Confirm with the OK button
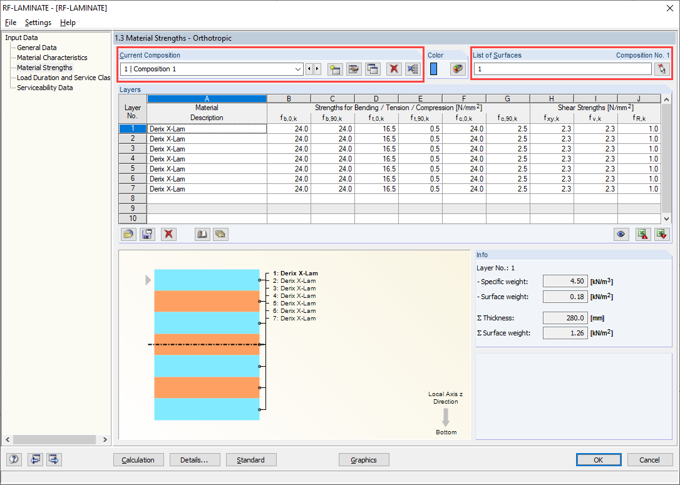 click(599, 460)
